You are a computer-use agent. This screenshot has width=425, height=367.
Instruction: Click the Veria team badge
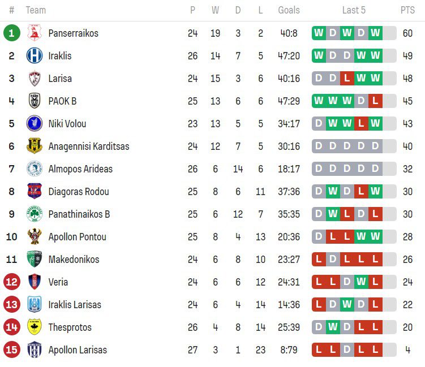tap(35, 282)
